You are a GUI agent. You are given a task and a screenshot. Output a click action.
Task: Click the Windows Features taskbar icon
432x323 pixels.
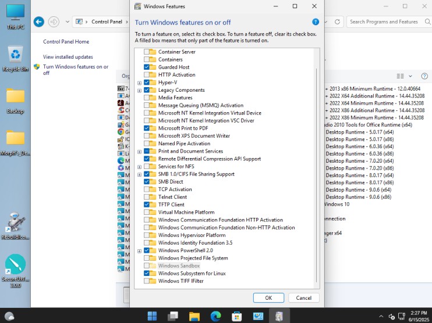click(x=279, y=316)
